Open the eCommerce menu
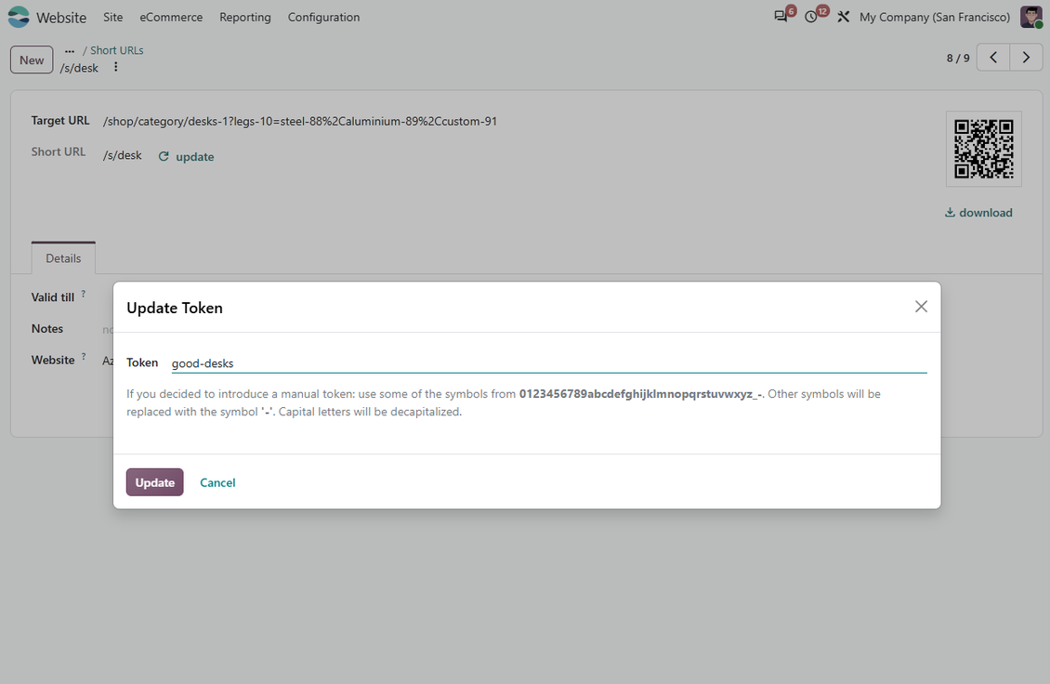This screenshot has height=684, width=1050. point(171,17)
